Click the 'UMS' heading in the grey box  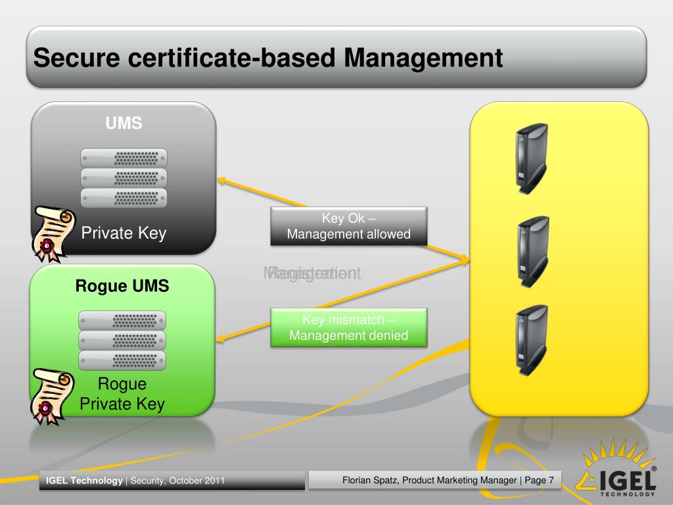[x=124, y=123]
